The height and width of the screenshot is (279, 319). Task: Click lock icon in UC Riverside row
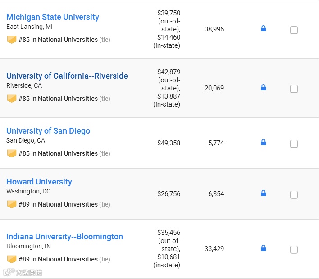[264, 88]
